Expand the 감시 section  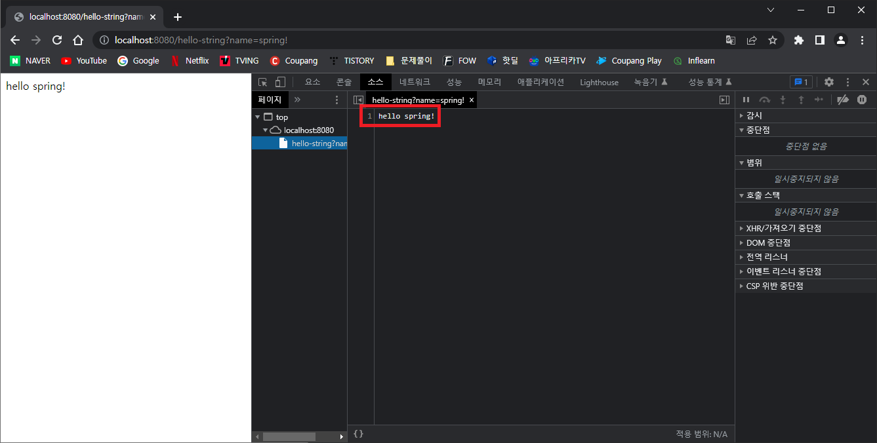tap(806, 115)
